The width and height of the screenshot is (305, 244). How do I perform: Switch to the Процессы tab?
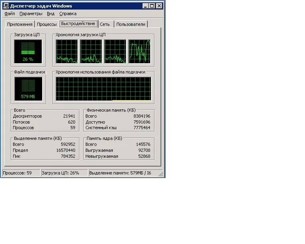click(x=47, y=24)
